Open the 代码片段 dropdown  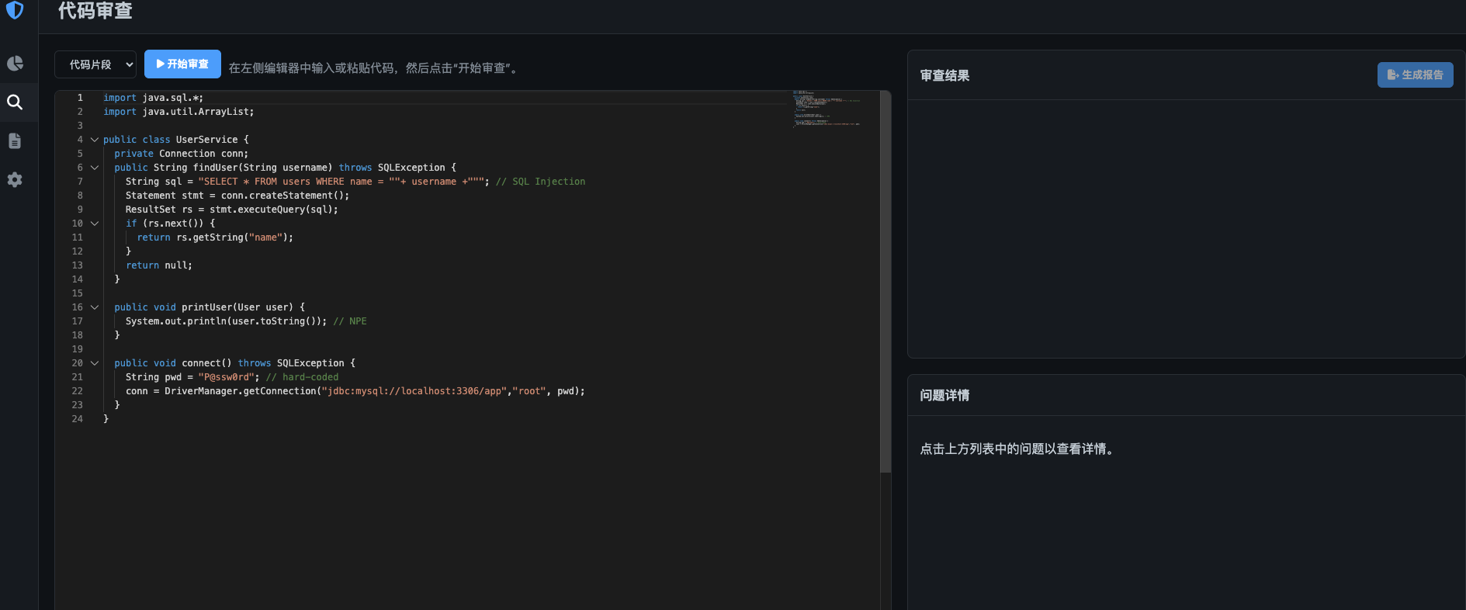click(95, 64)
